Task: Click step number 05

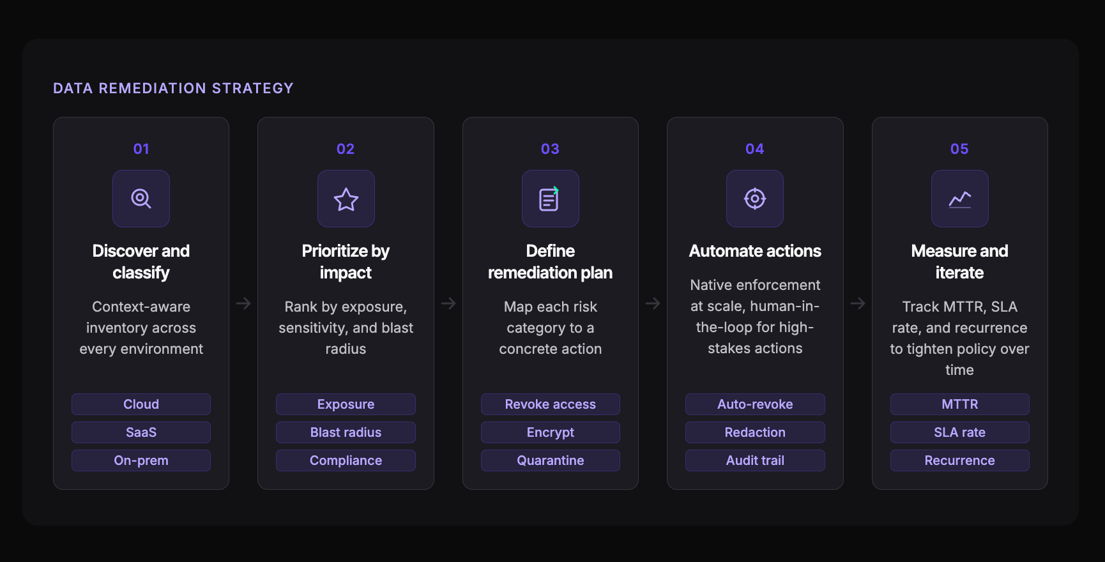Action: point(960,149)
